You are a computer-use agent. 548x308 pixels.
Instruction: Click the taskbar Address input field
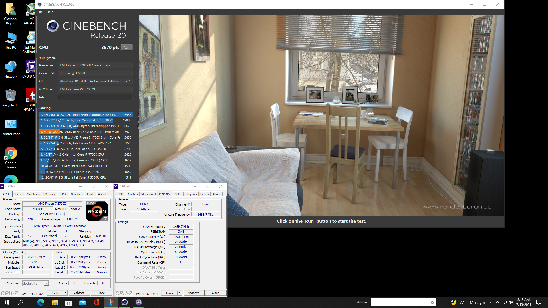[x=396, y=302]
